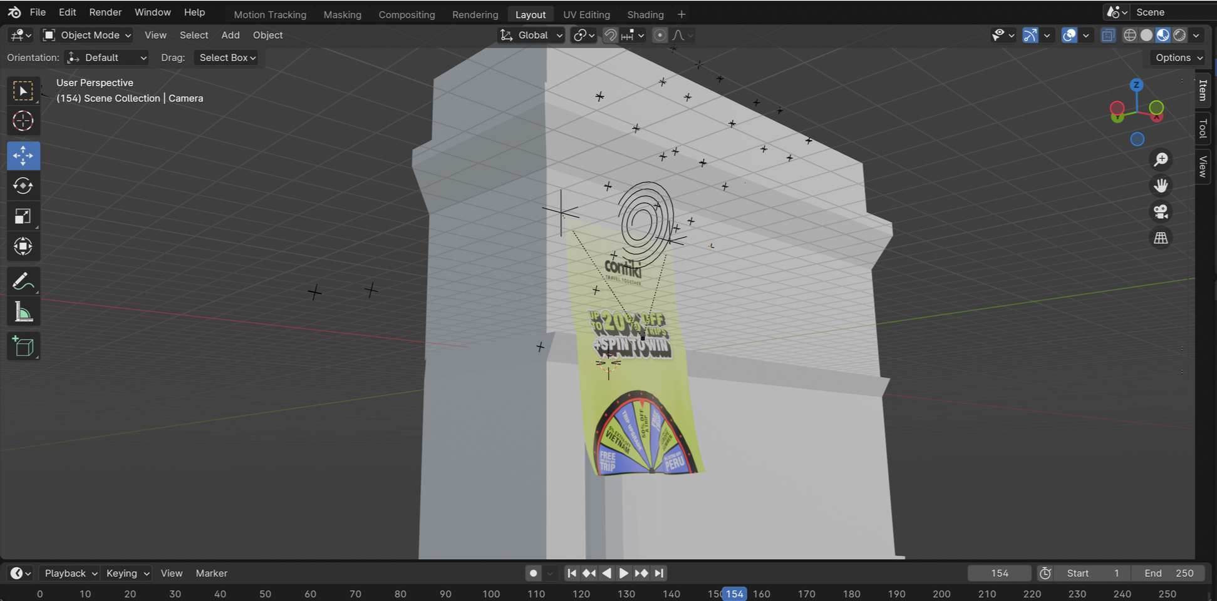Click the blue Z axis on gizmo
The height and width of the screenshot is (601, 1217).
click(x=1136, y=85)
